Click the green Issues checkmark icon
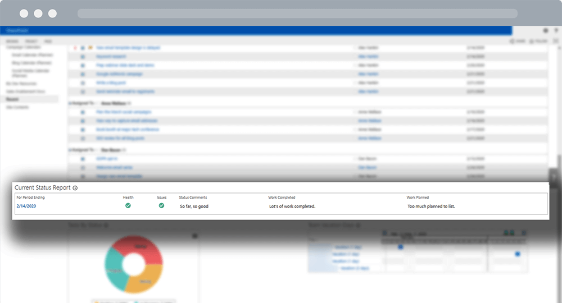Image resolution: width=562 pixels, height=303 pixels. 161,206
